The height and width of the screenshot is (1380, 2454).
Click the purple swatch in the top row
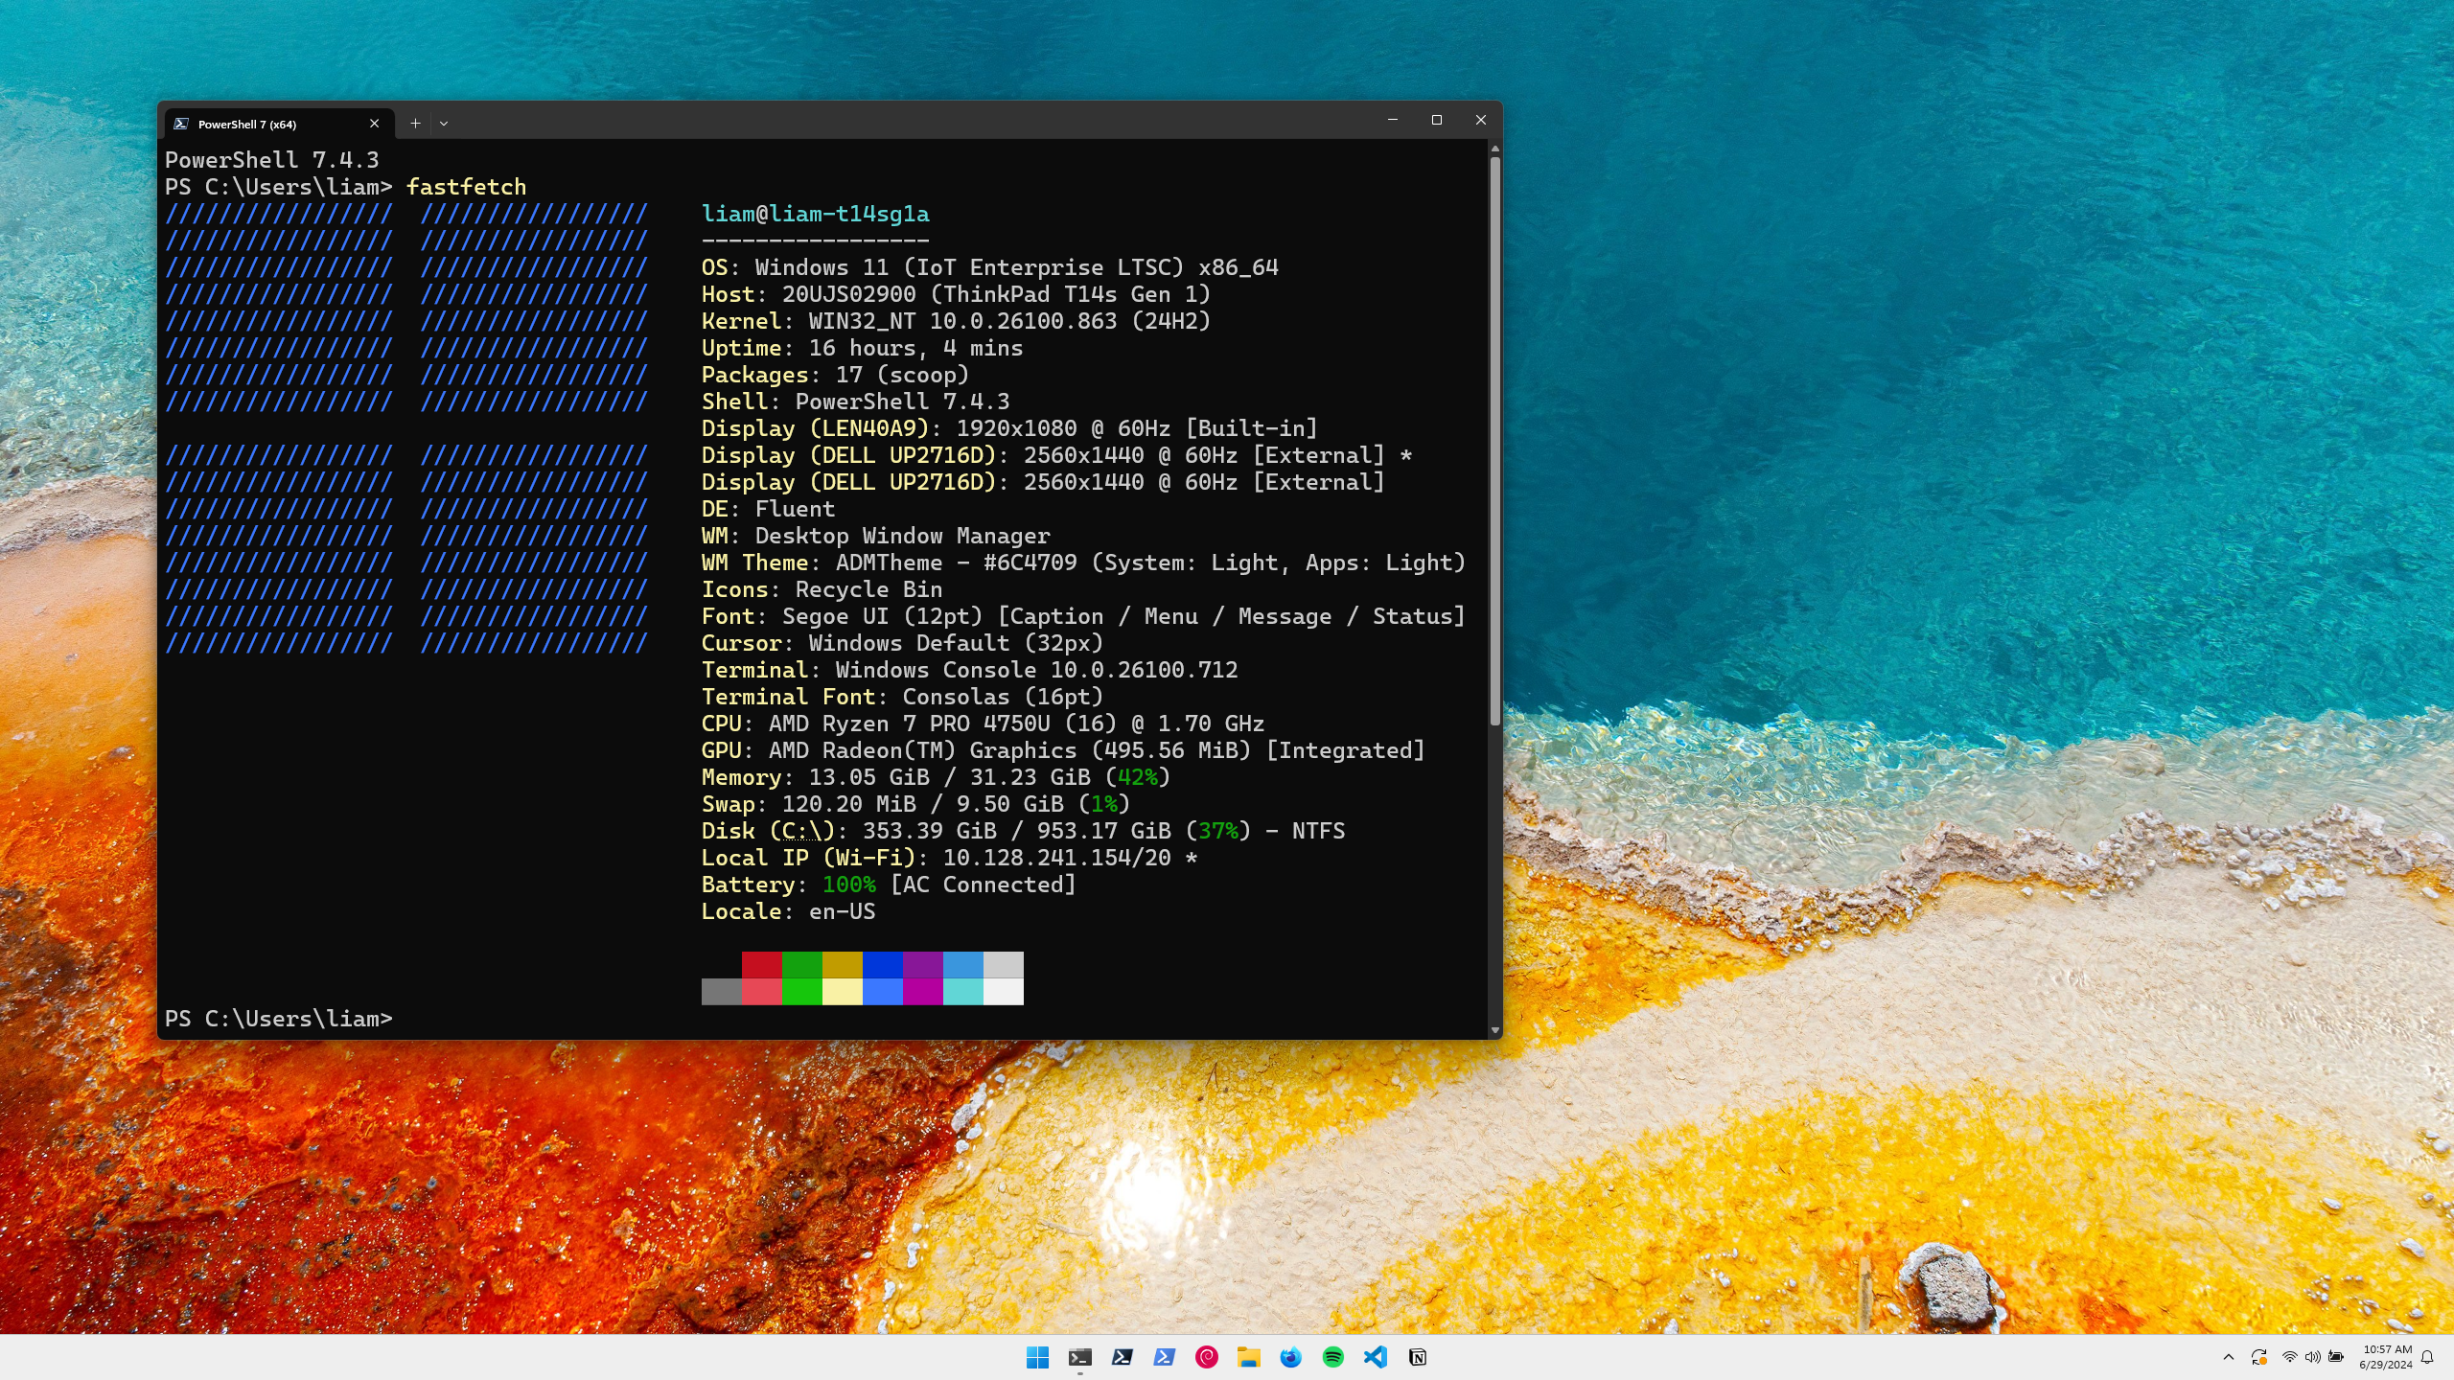point(923,964)
